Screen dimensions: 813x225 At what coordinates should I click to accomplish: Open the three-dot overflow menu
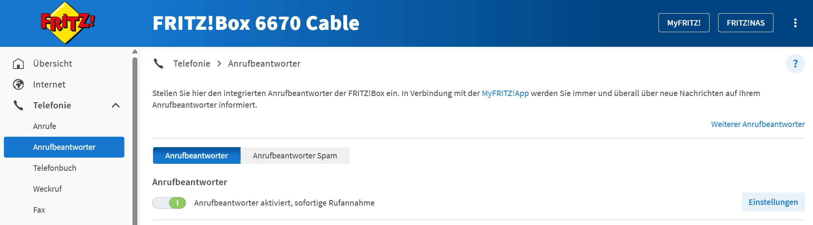tap(795, 23)
